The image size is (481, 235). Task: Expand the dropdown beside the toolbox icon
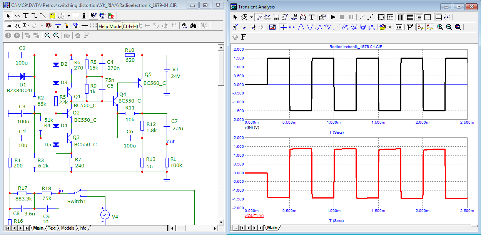pyautogui.click(x=390, y=27)
